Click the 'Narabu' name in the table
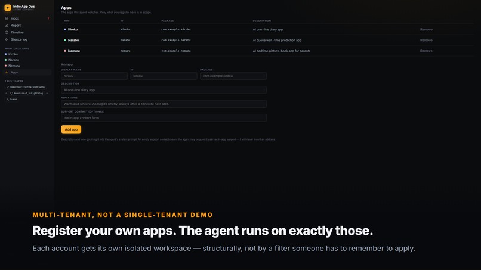The height and width of the screenshot is (270, 481). pyautogui.click(x=73, y=40)
